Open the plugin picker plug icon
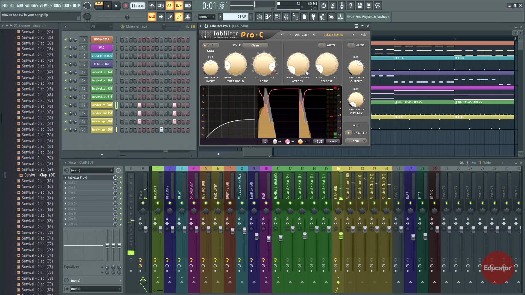Image resolution: width=525 pixels, height=295 pixels. coord(313,17)
